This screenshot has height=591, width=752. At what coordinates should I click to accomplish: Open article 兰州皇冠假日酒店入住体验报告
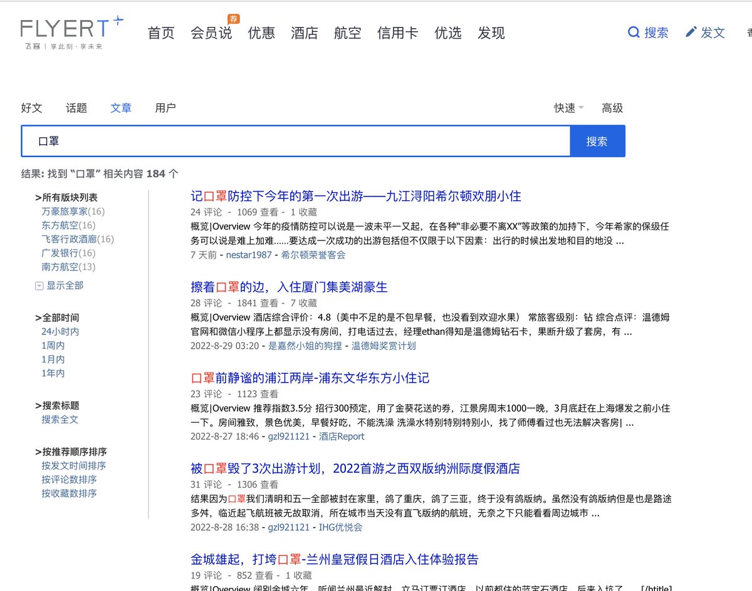coord(335,559)
